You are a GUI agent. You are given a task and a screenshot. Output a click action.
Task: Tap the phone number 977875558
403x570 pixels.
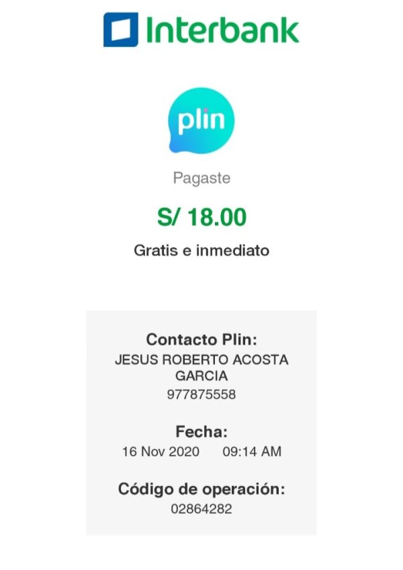click(201, 395)
